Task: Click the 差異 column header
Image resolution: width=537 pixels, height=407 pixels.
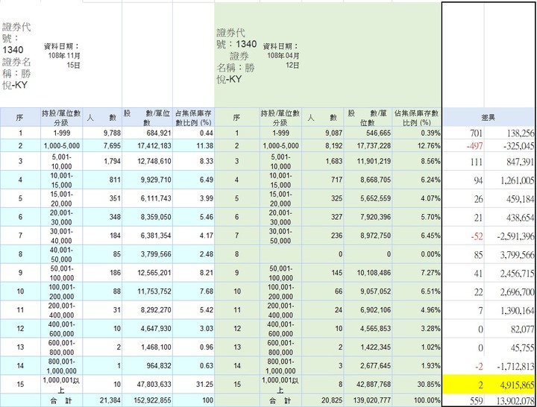Action: click(488, 118)
